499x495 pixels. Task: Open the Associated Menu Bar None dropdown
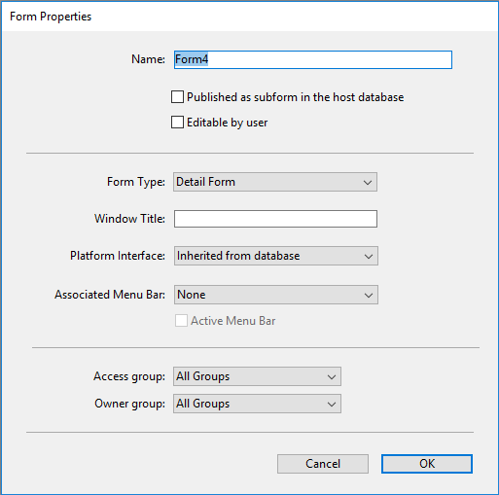pyautogui.click(x=276, y=295)
